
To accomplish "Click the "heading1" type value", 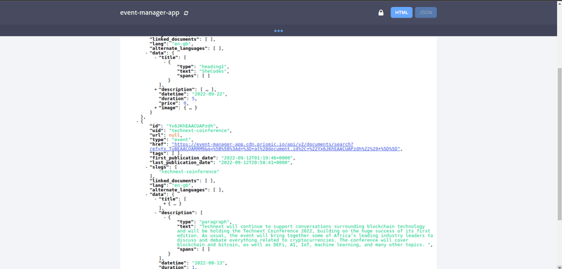I will point(214,67).
